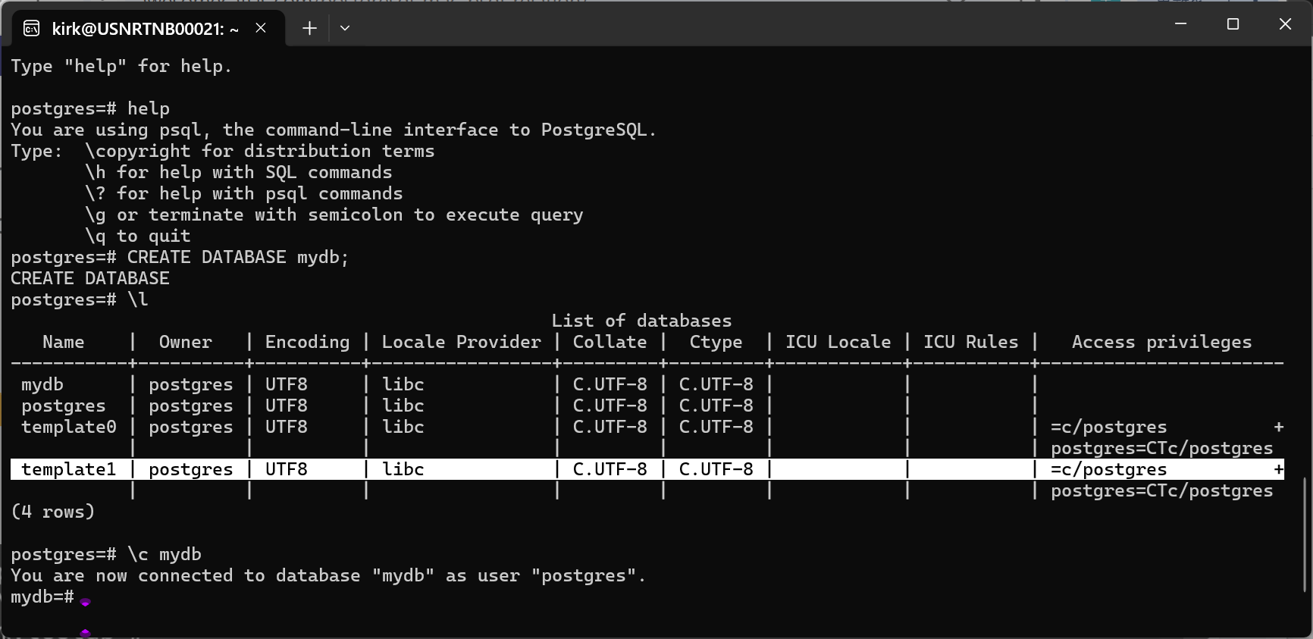Screen dimensions: 1313x639
Task: Click the terminal icon on the tab
Action: pyautogui.click(x=32, y=29)
